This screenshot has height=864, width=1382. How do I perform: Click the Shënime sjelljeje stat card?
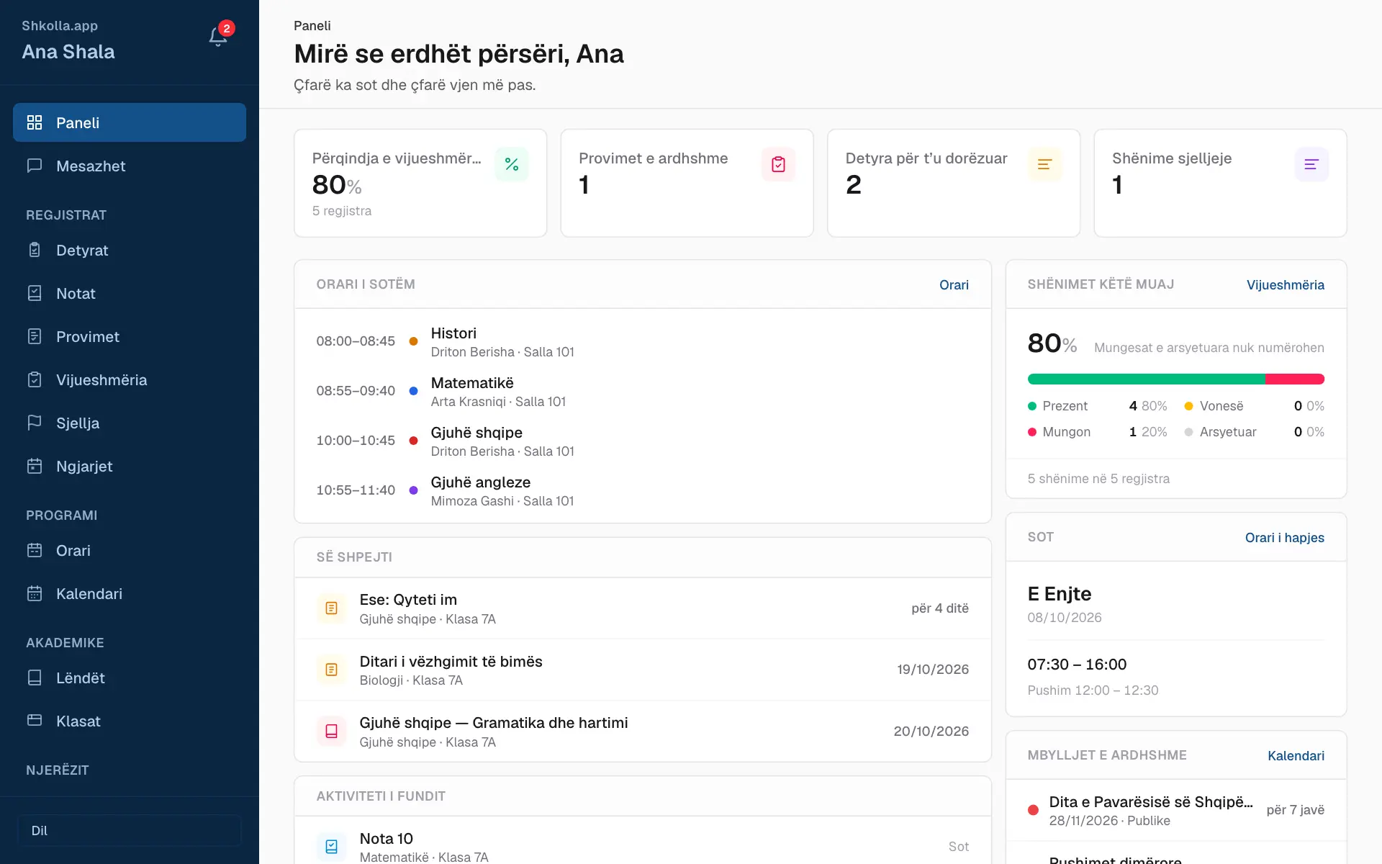click(x=1220, y=183)
